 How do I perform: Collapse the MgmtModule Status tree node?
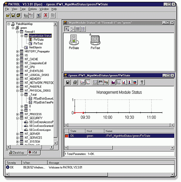(22, 36)
